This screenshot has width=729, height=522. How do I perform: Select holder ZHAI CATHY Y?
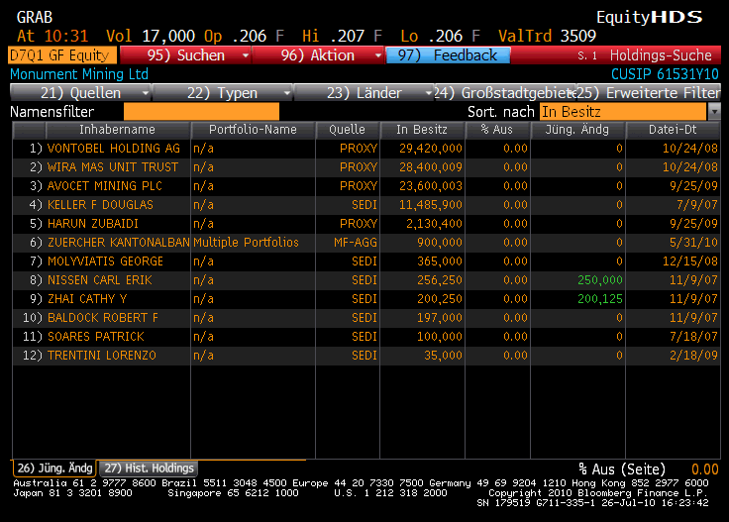(x=87, y=299)
